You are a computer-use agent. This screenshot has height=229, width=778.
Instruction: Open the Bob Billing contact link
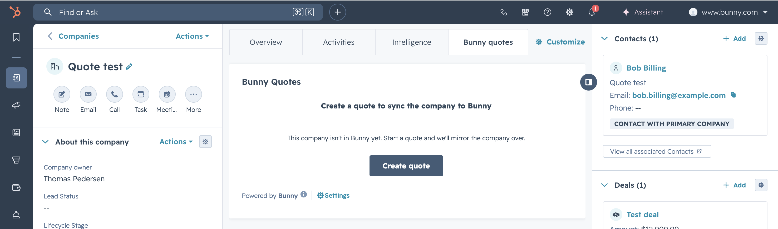coord(646,68)
